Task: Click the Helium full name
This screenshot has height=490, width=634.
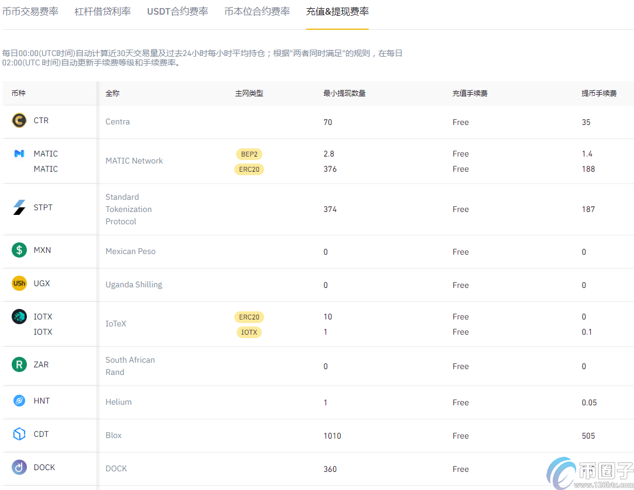Action: click(x=119, y=402)
